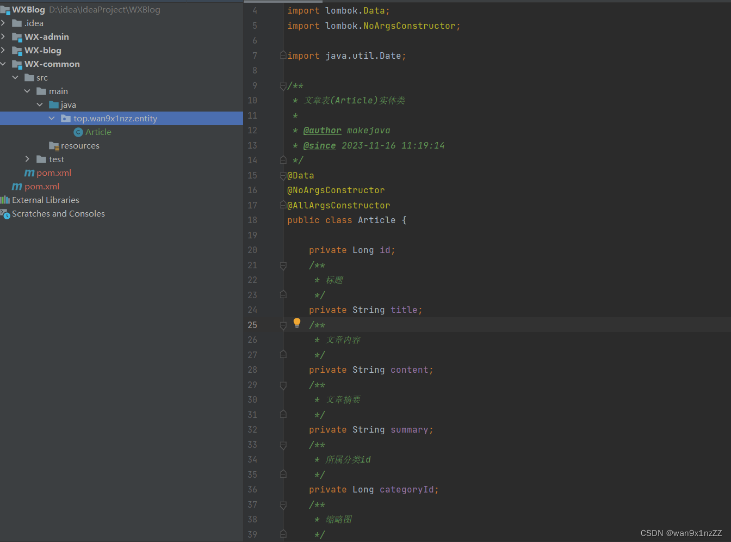Select the WX-blog module icon

[x=16, y=50]
